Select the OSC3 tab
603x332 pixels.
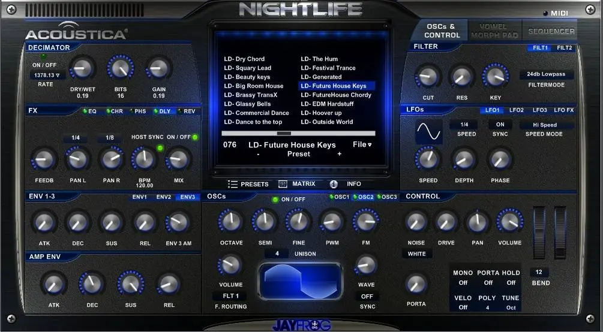[387, 197]
